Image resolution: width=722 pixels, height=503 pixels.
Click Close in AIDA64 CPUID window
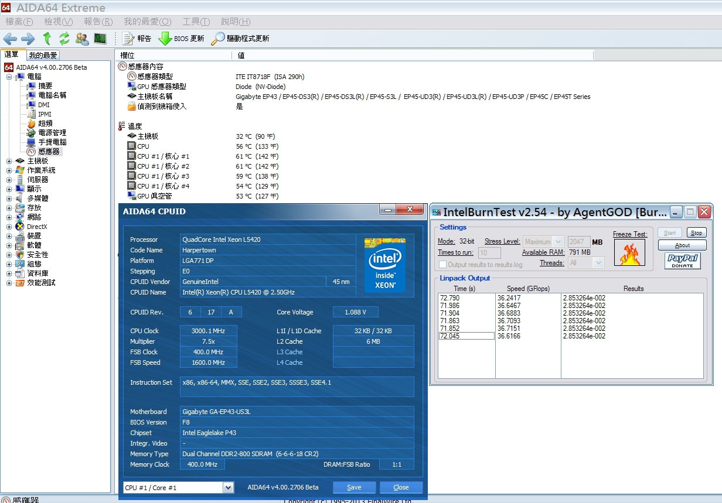401,487
